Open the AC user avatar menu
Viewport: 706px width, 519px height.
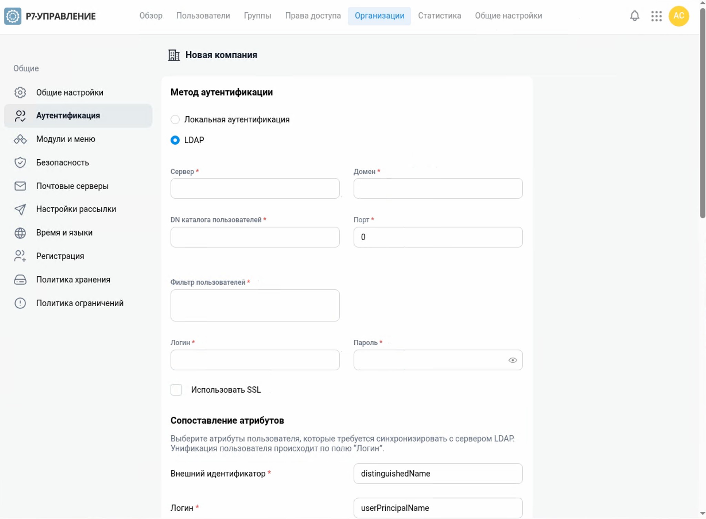click(679, 16)
